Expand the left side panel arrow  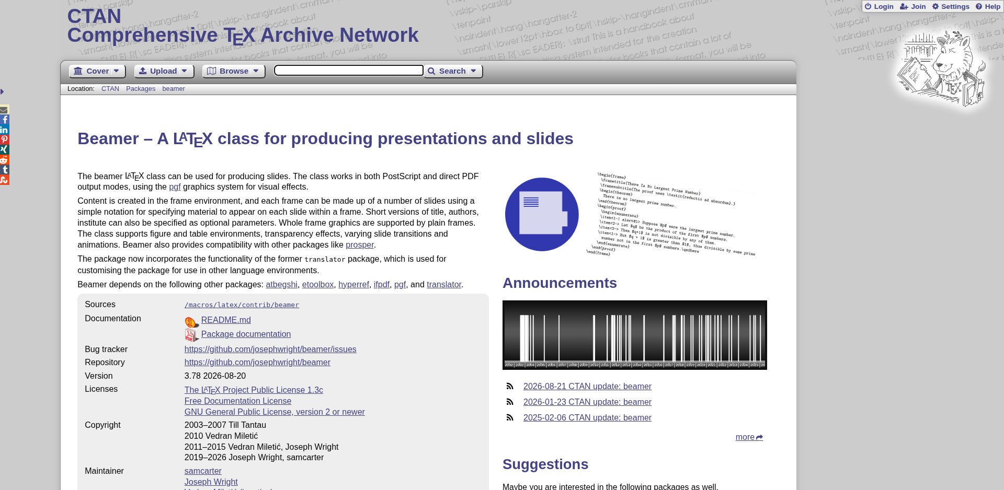pos(2,92)
